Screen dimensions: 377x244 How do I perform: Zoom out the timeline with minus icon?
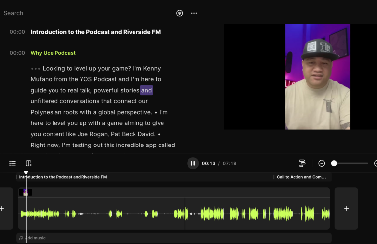pyautogui.click(x=322, y=163)
